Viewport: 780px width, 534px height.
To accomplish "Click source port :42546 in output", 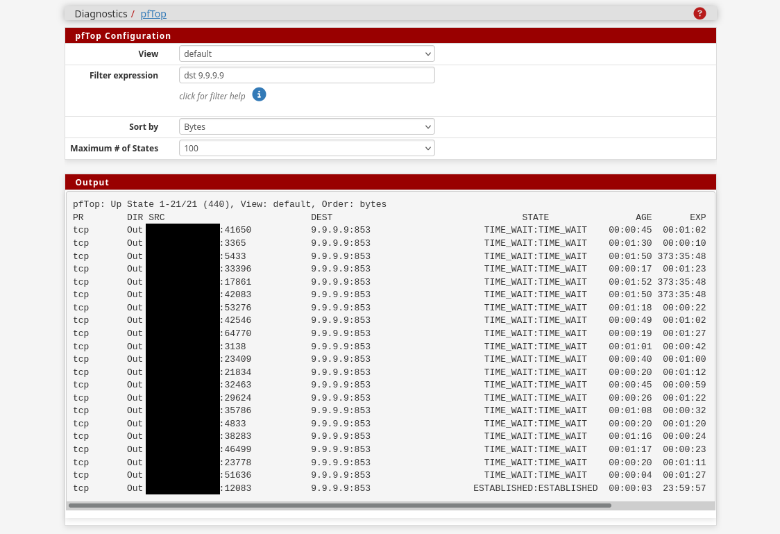I will tap(236, 320).
